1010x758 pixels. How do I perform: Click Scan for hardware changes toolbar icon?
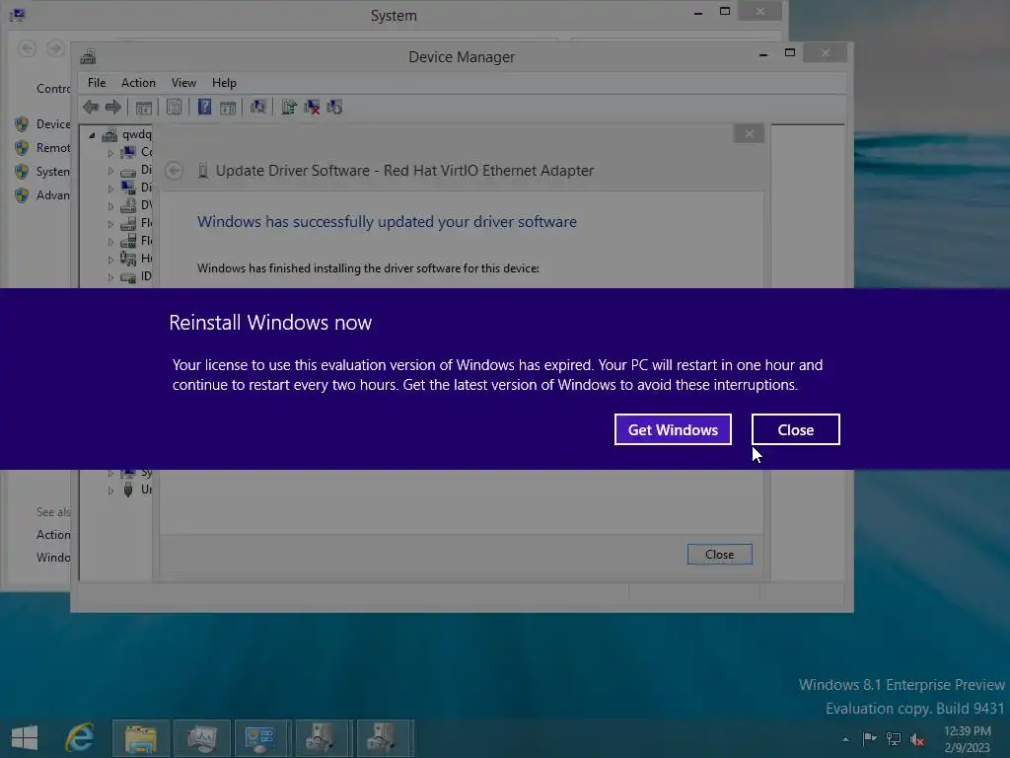(x=258, y=107)
